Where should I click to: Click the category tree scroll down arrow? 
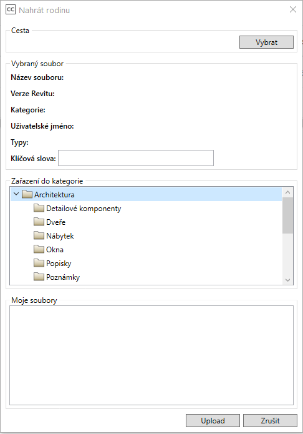(287, 280)
